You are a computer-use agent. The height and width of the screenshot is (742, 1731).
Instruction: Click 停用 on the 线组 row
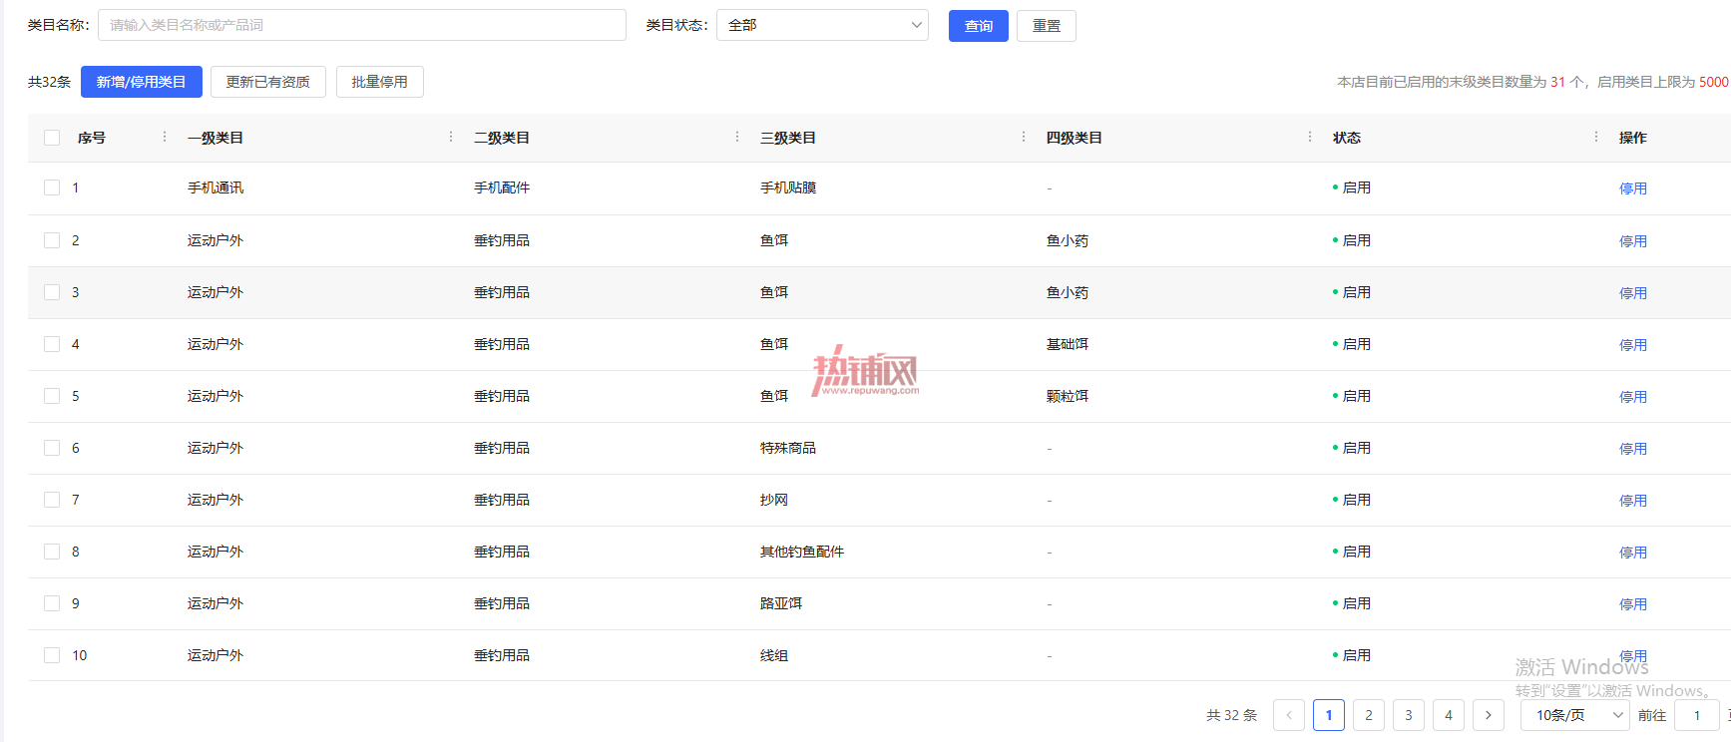[1633, 656]
